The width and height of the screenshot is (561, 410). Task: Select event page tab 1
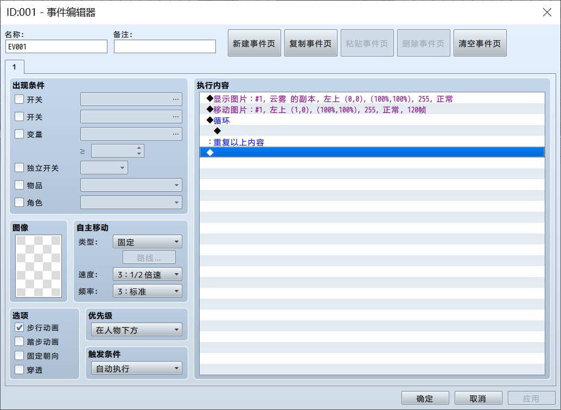(14, 67)
